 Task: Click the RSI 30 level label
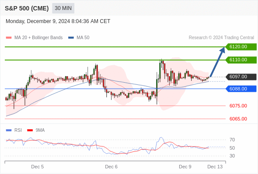[232, 156]
